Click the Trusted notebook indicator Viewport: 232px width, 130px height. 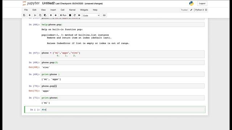click(x=184, y=10)
